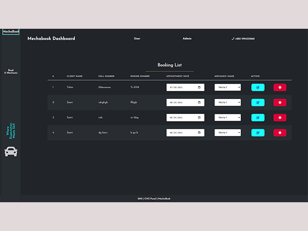Open mechanic dropdown showing Mecha 2 for Tahin
Viewport: 308px width, 231px height.
tap(227, 87)
